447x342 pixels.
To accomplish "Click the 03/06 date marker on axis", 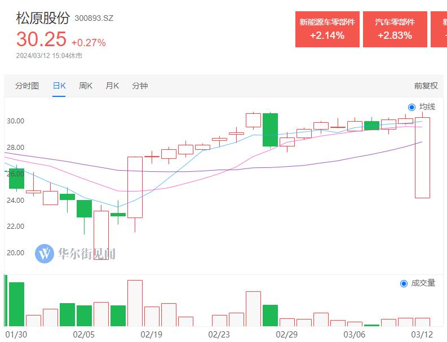I will 355,334.
